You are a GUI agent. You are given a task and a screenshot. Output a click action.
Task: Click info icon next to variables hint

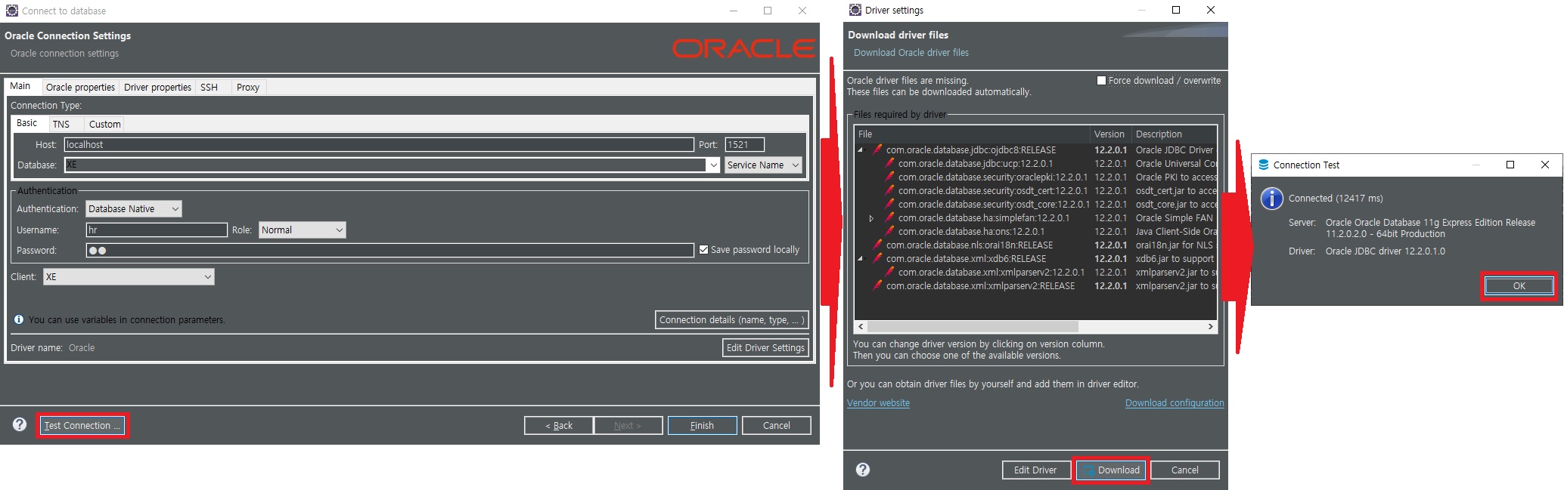19,319
